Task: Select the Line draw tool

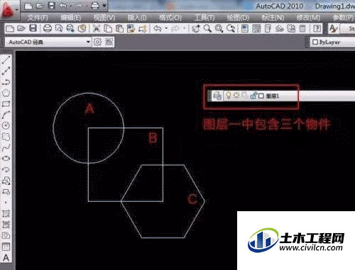Action: coord(6,60)
